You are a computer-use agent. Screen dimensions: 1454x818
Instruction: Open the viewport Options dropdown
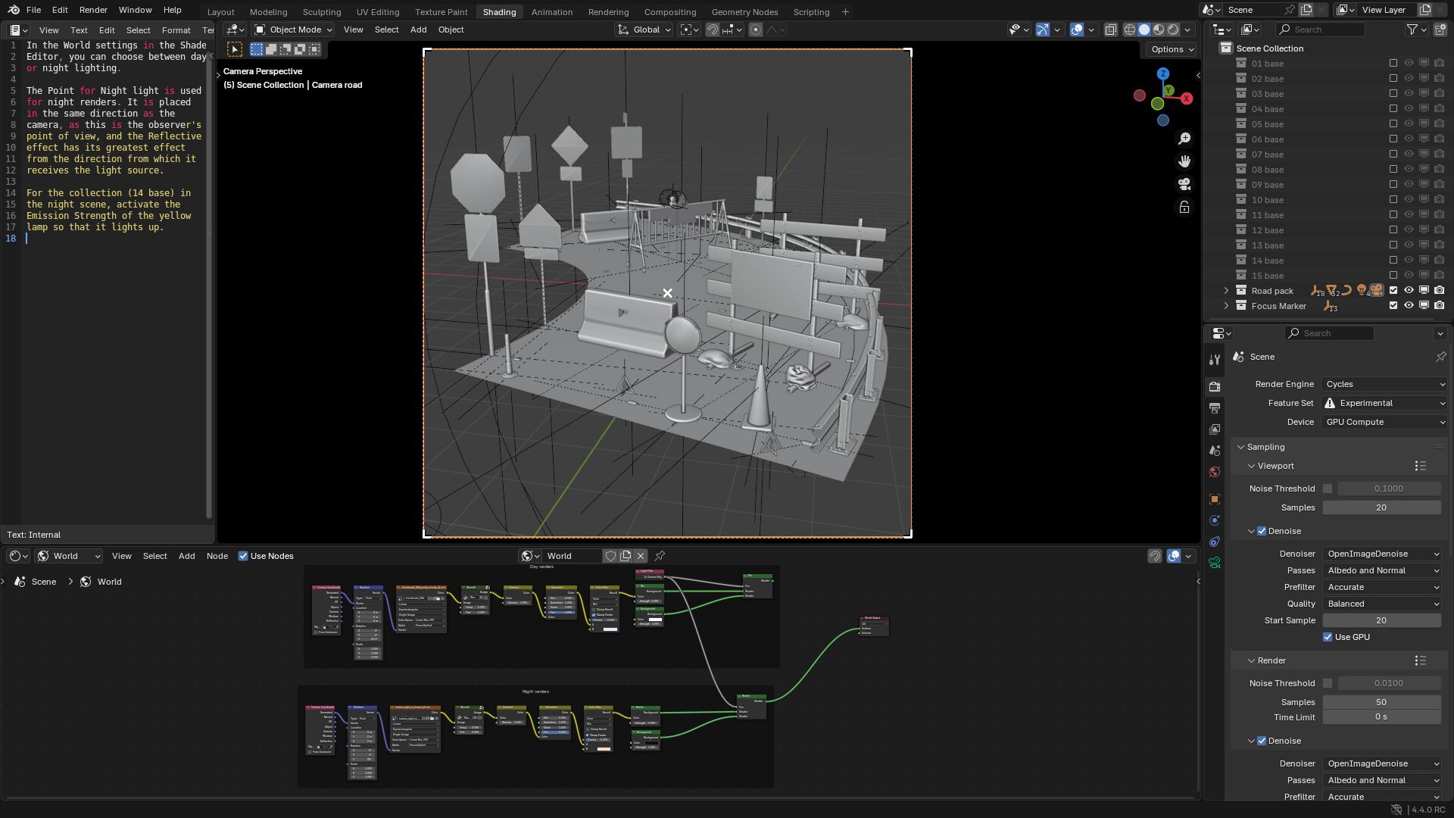pyautogui.click(x=1172, y=49)
